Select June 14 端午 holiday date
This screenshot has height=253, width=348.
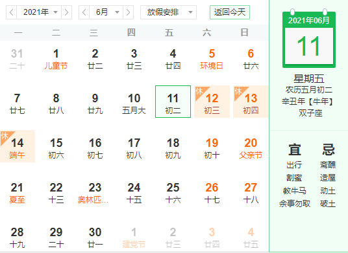point(18,146)
